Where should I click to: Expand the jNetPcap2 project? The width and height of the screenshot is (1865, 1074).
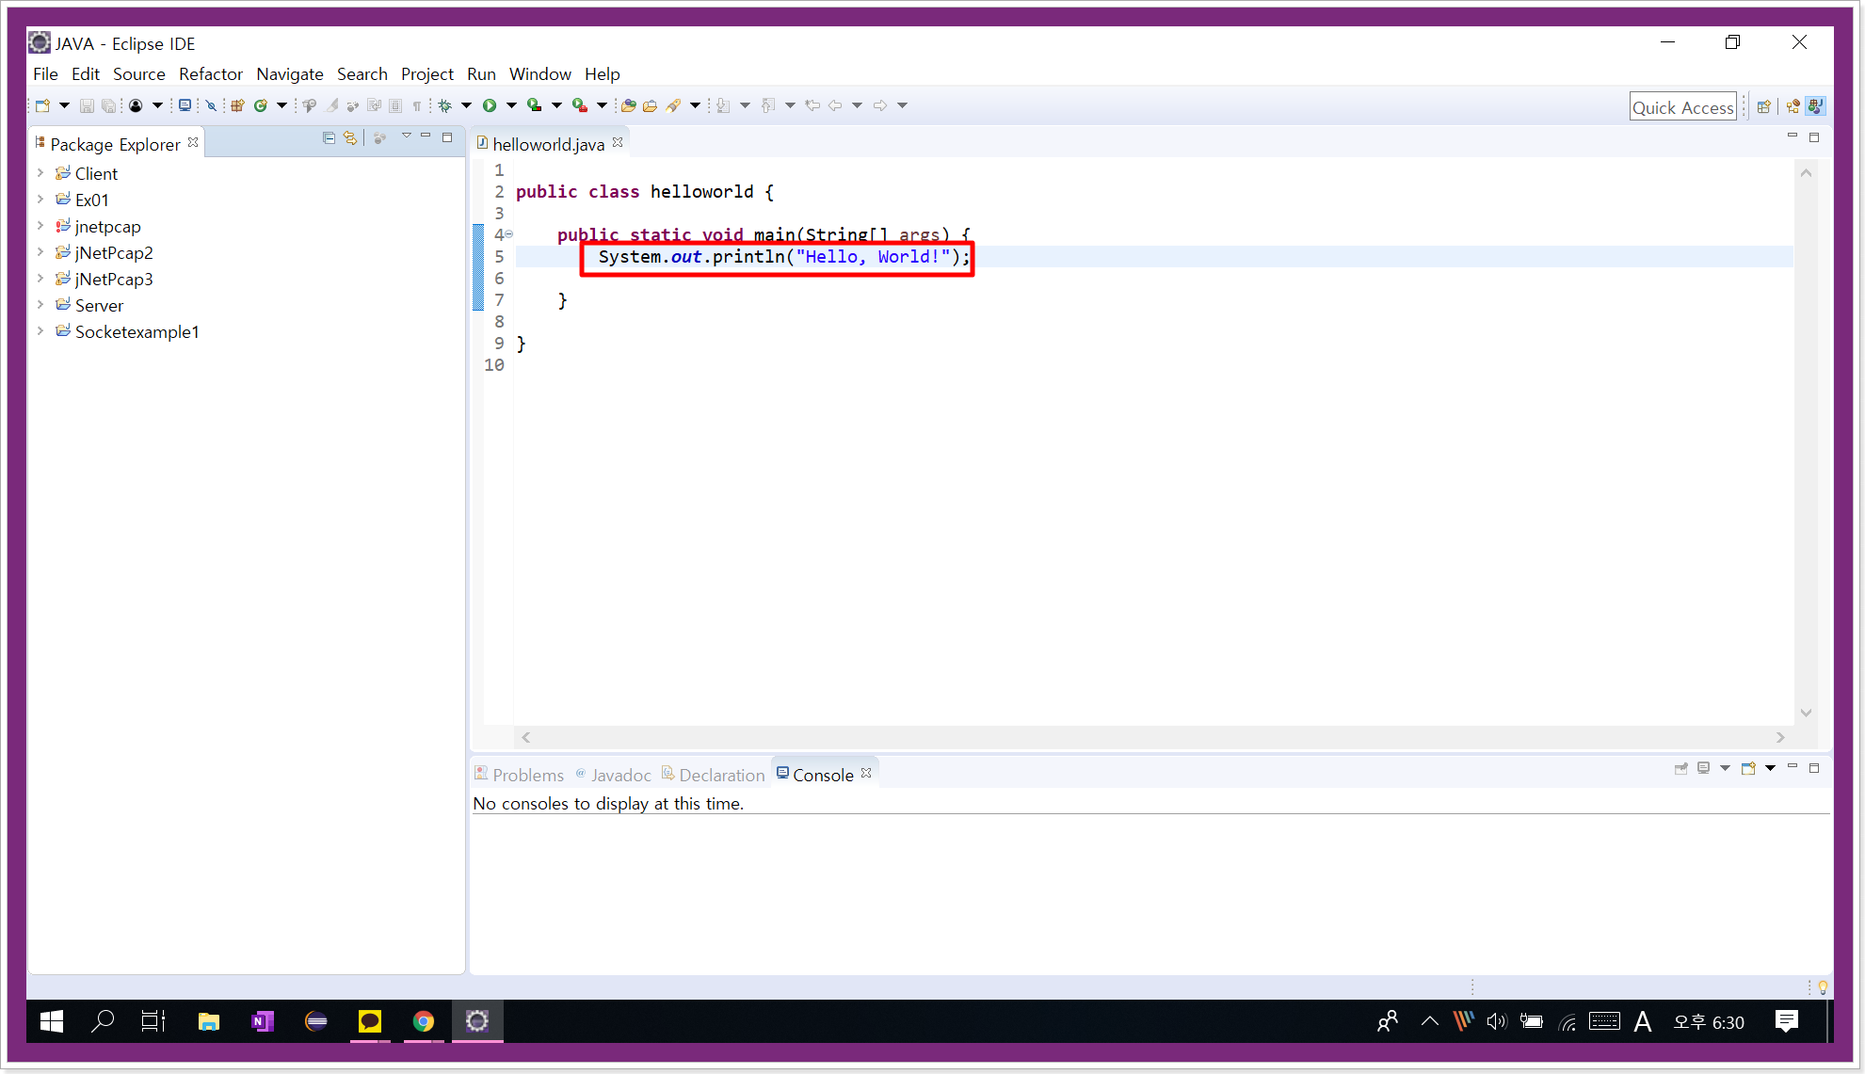point(40,252)
